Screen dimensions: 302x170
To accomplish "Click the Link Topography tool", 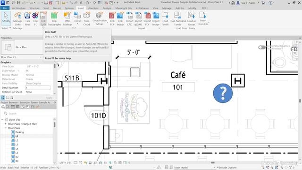I will pos(54,19).
